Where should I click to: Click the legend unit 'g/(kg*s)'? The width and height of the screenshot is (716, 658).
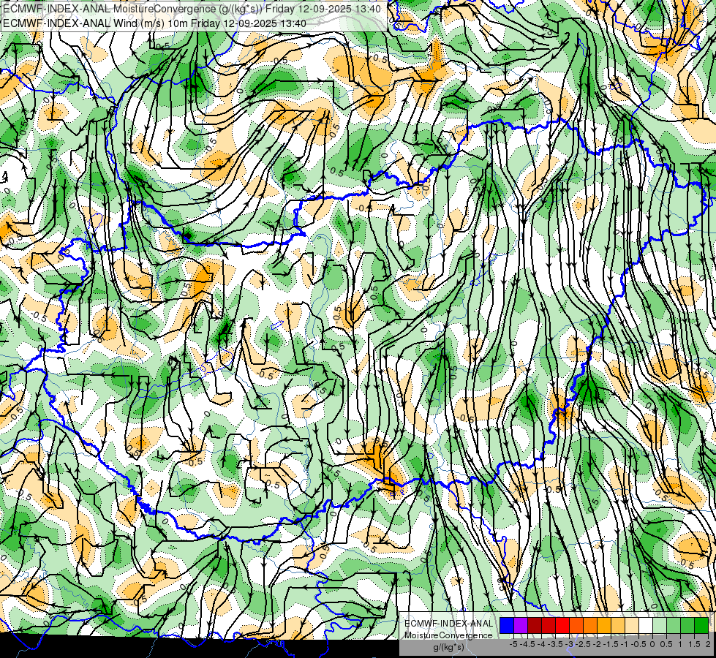click(448, 647)
